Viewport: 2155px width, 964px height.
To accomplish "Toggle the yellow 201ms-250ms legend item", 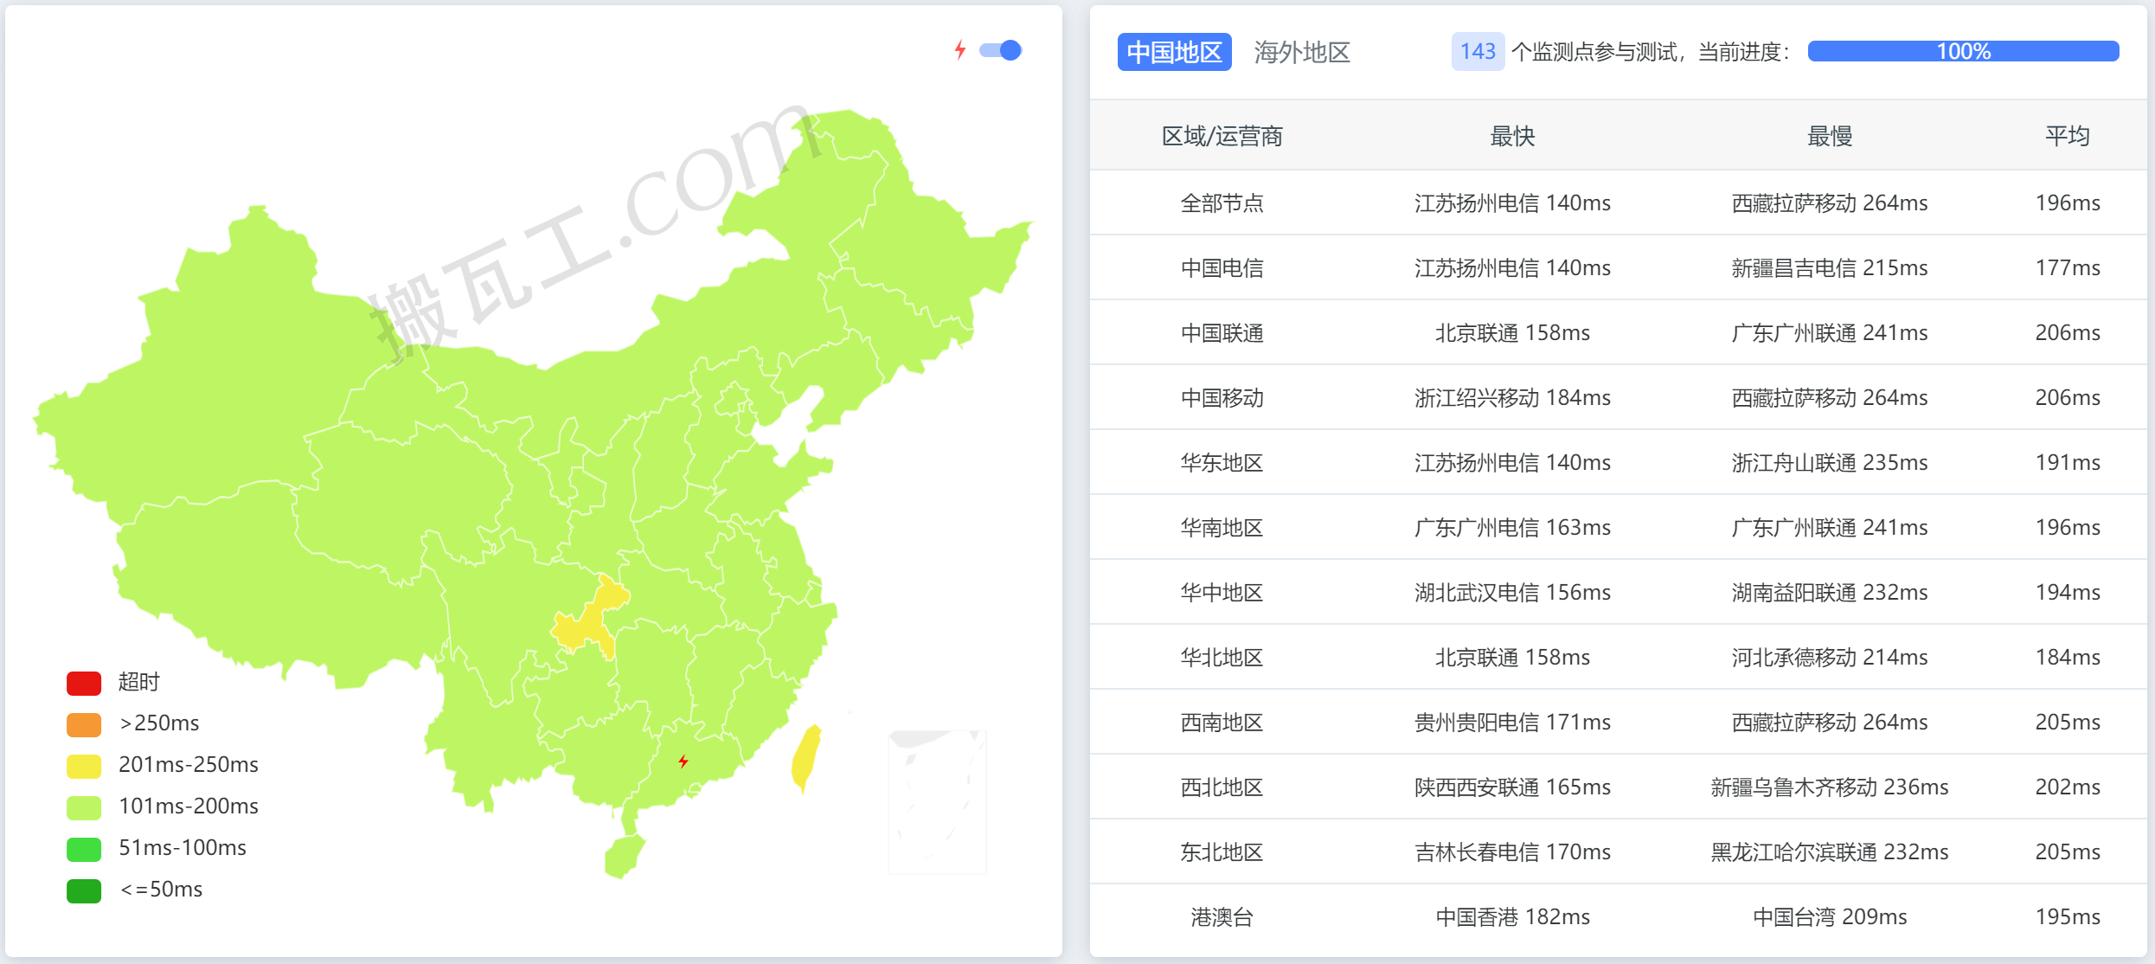I will pos(84,765).
